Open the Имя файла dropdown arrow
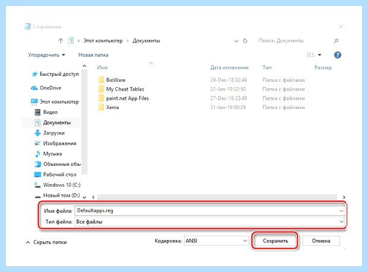This screenshot has width=368, height=272. (x=341, y=211)
